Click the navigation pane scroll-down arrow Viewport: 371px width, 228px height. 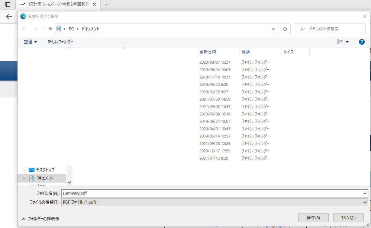coord(69,183)
